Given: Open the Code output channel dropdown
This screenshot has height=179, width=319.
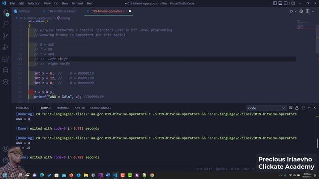Looking at the screenshot, I should tap(266, 108).
